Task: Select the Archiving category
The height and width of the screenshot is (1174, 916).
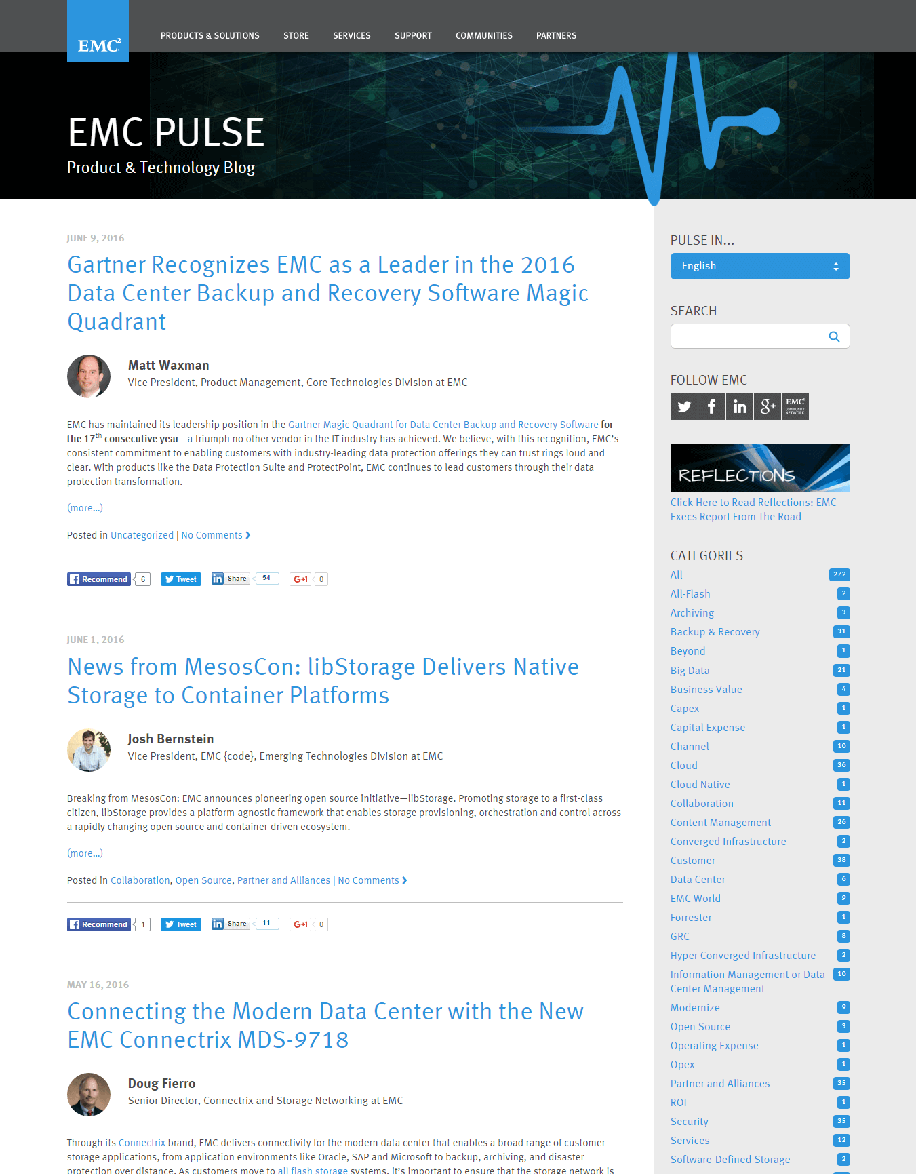Action: tap(692, 612)
